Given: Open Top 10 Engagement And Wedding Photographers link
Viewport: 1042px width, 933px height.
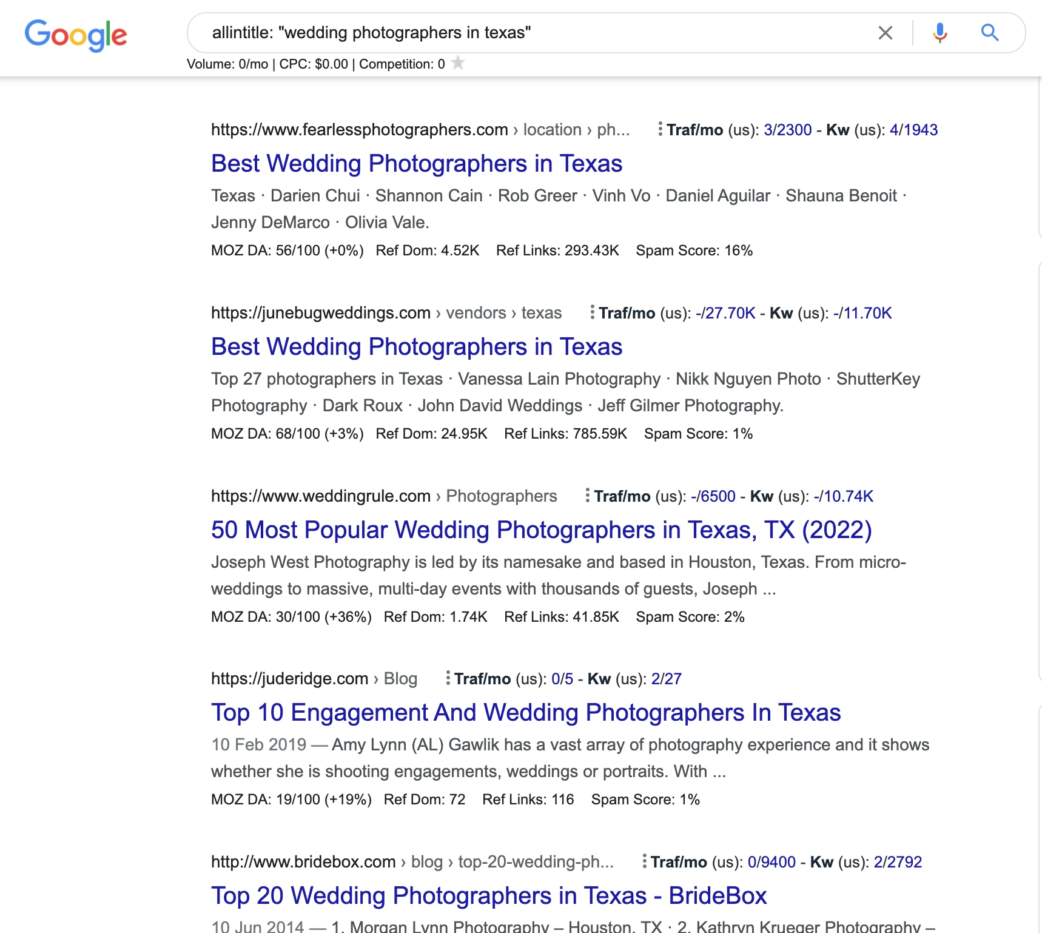Looking at the screenshot, I should (526, 713).
